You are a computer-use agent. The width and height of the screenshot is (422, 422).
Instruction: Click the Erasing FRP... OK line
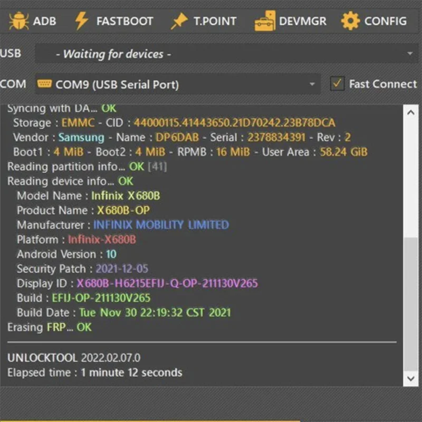[x=50, y=327]
